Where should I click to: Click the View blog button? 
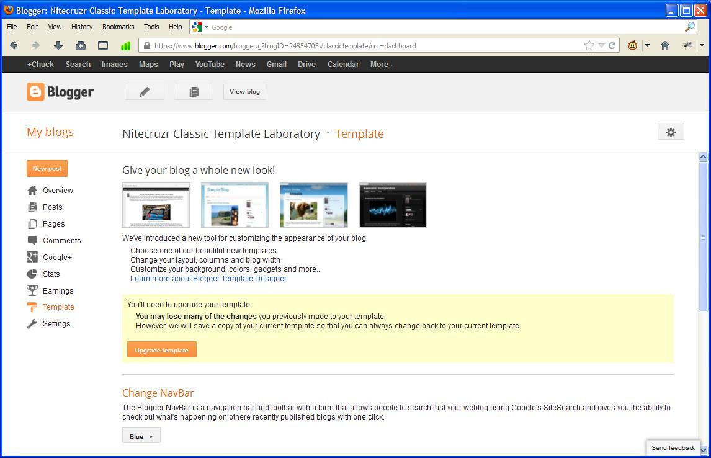(x=245, y=92)
